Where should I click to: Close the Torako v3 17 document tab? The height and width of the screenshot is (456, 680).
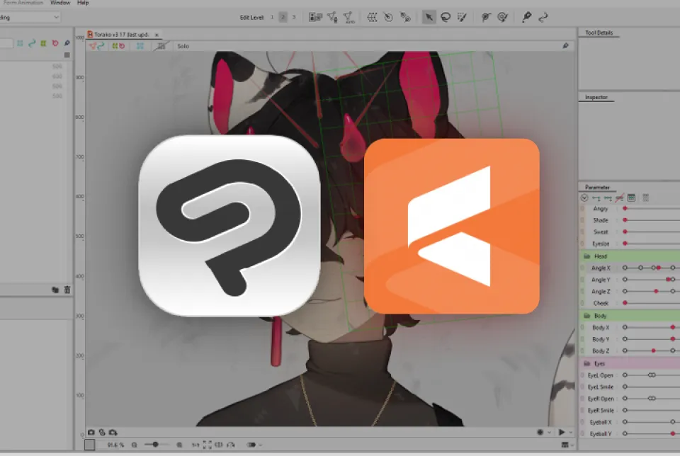tap(157, 35)
